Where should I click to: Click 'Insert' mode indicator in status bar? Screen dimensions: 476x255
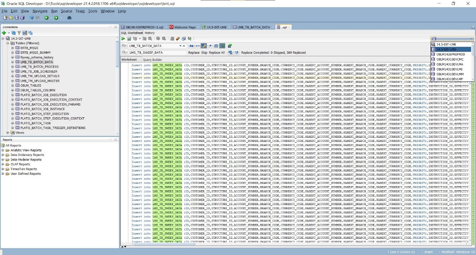(x=428, y=252)
